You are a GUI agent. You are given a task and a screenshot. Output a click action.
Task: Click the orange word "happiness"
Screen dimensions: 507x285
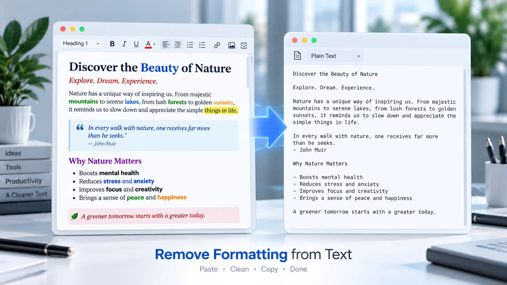pos(172,197)
